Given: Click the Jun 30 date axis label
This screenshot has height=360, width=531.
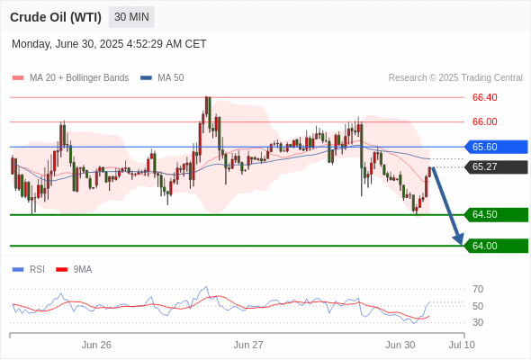Looking at the screenshot, I should click(400, 345).
